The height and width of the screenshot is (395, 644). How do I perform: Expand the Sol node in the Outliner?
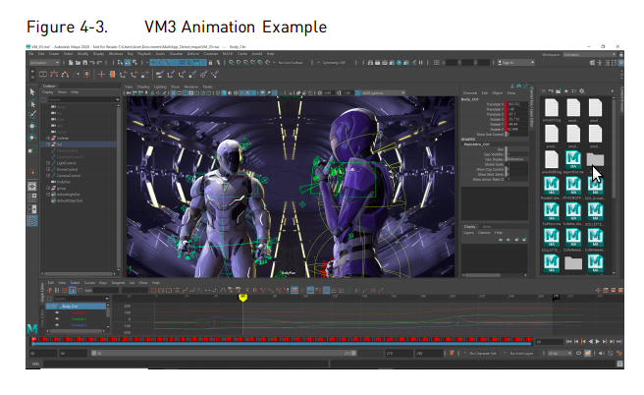48,144
